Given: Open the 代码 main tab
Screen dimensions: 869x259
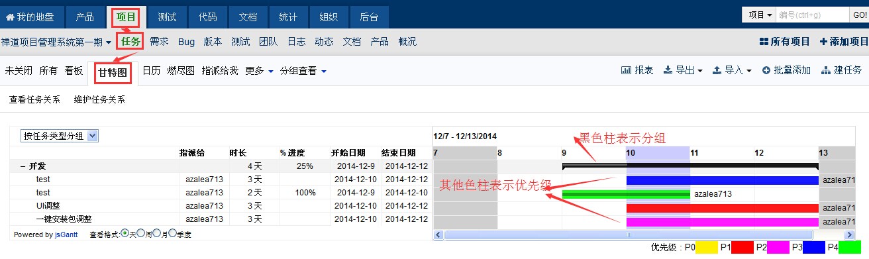Looking at the screenshot, I should (x=207, y=17).
